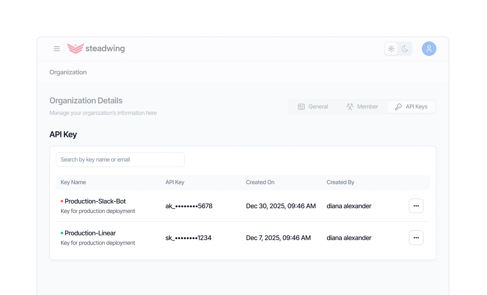Focus the key name or email search field
The width and height of the screenshot is (487, 295).
(x=120, y=160)
